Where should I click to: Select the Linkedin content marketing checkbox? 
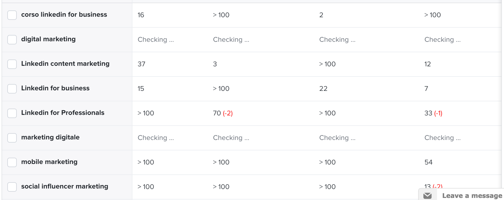pos(12,64)
